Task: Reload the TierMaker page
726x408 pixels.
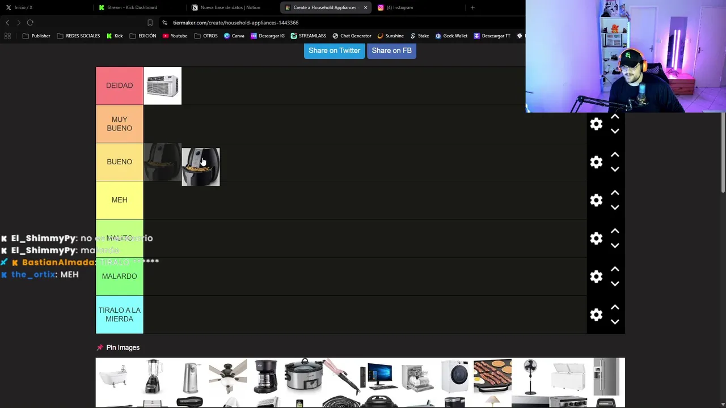Action: pyautogui.click(x=30, y=23)
